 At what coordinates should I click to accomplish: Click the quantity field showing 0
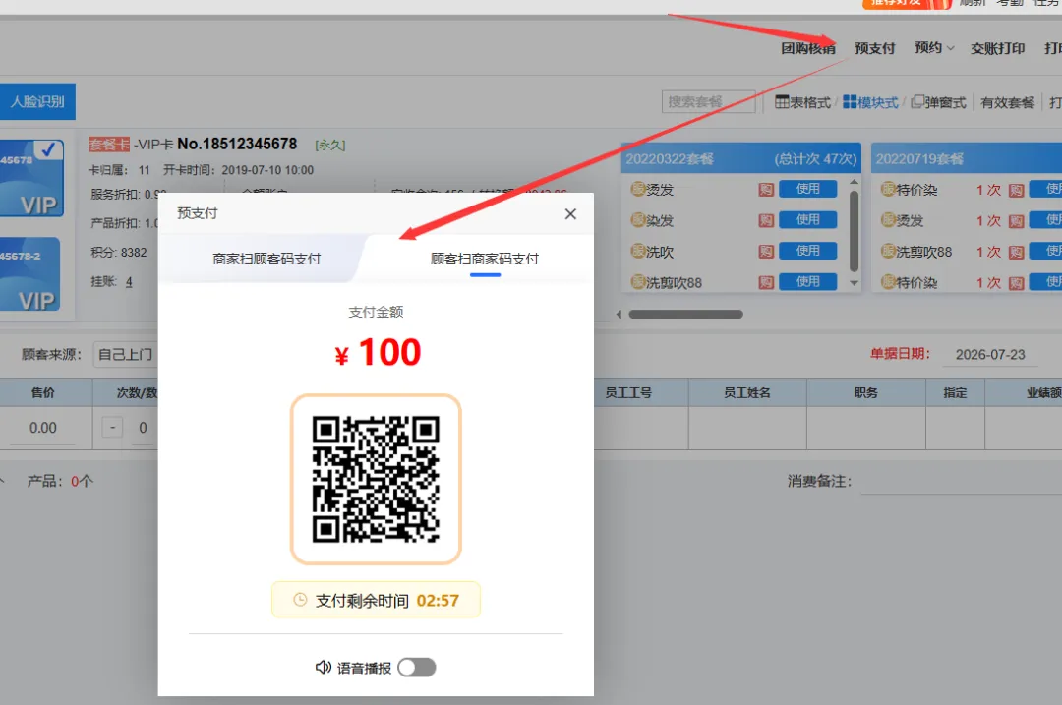pyautogui.click(x=143, y=428)
